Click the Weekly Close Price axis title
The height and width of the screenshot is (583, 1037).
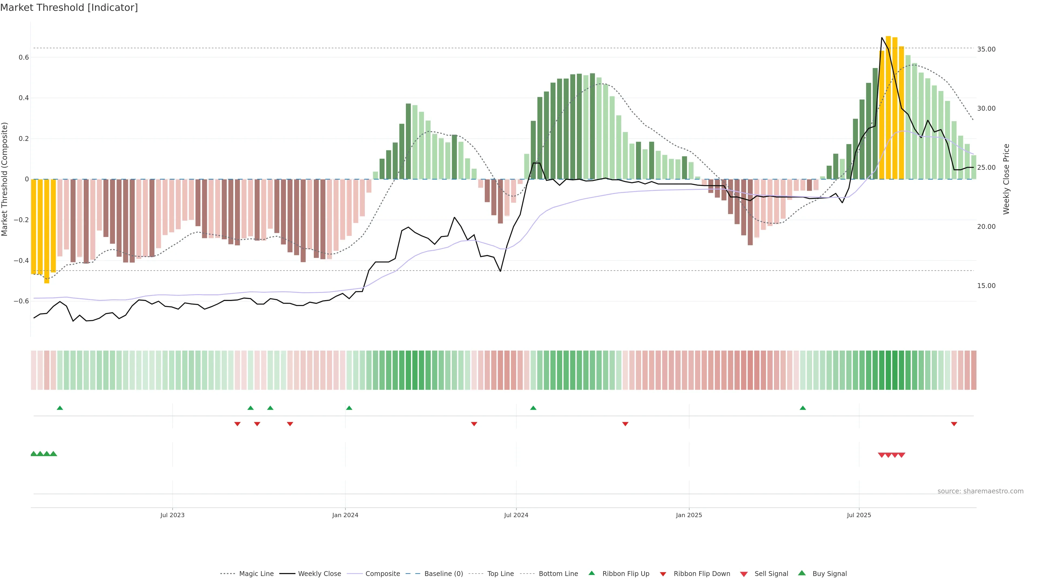click(x=1006, y=179)
